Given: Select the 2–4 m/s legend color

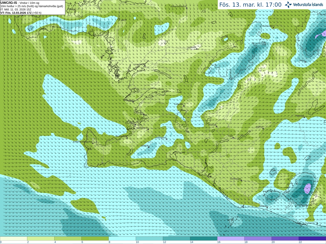Looking at the screenshot, I should pyautogui.click(x=41, y=239).
